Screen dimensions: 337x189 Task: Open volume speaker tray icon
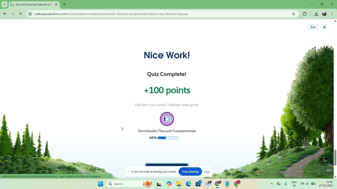tap(307, 184)
